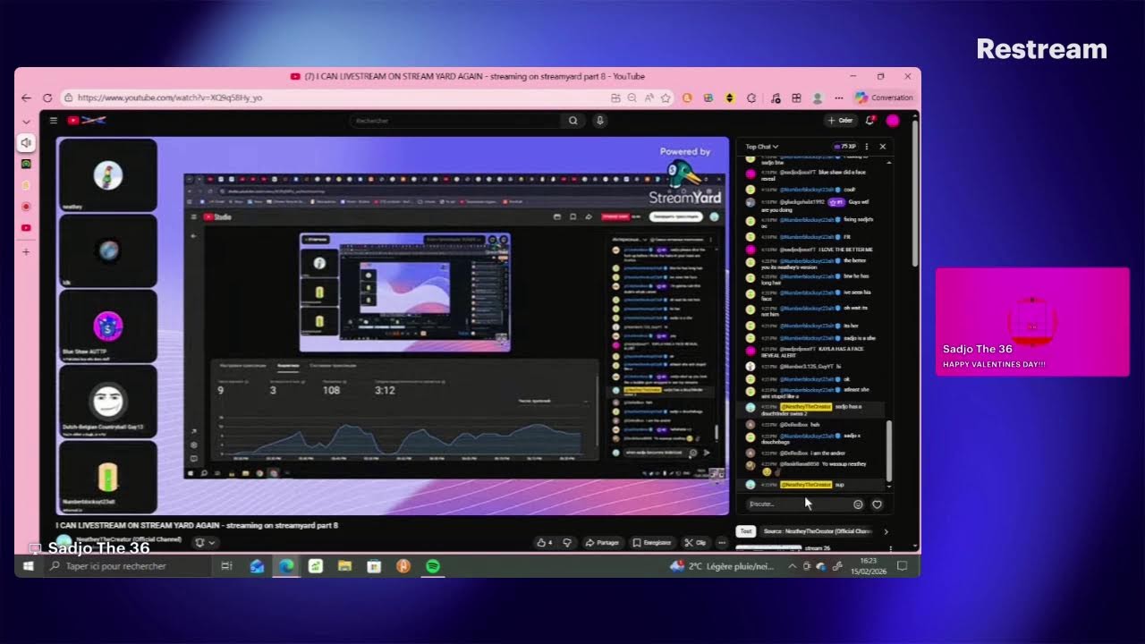Click the video title text

click(197, 526)
